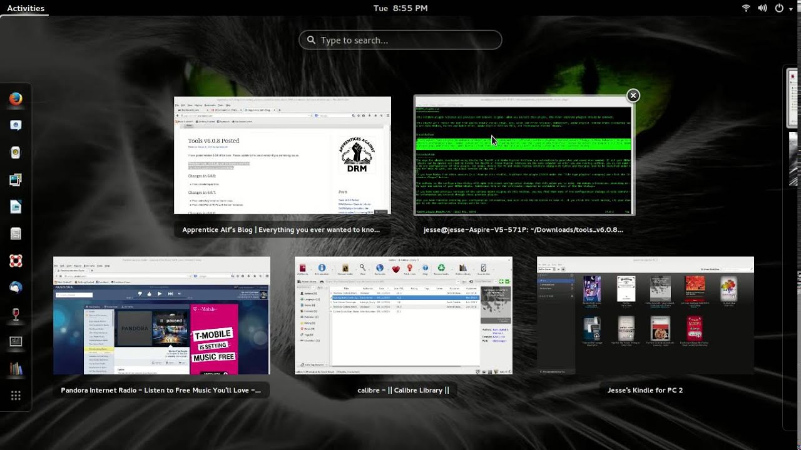Open the Empathy chat app in dash
801x450 pixels.
[x=16, y=126]
